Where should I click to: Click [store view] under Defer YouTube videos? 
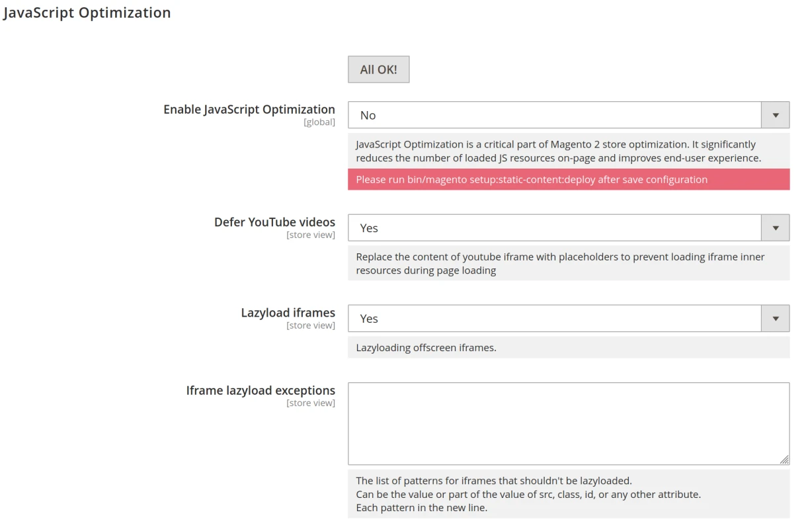point(310,235)
